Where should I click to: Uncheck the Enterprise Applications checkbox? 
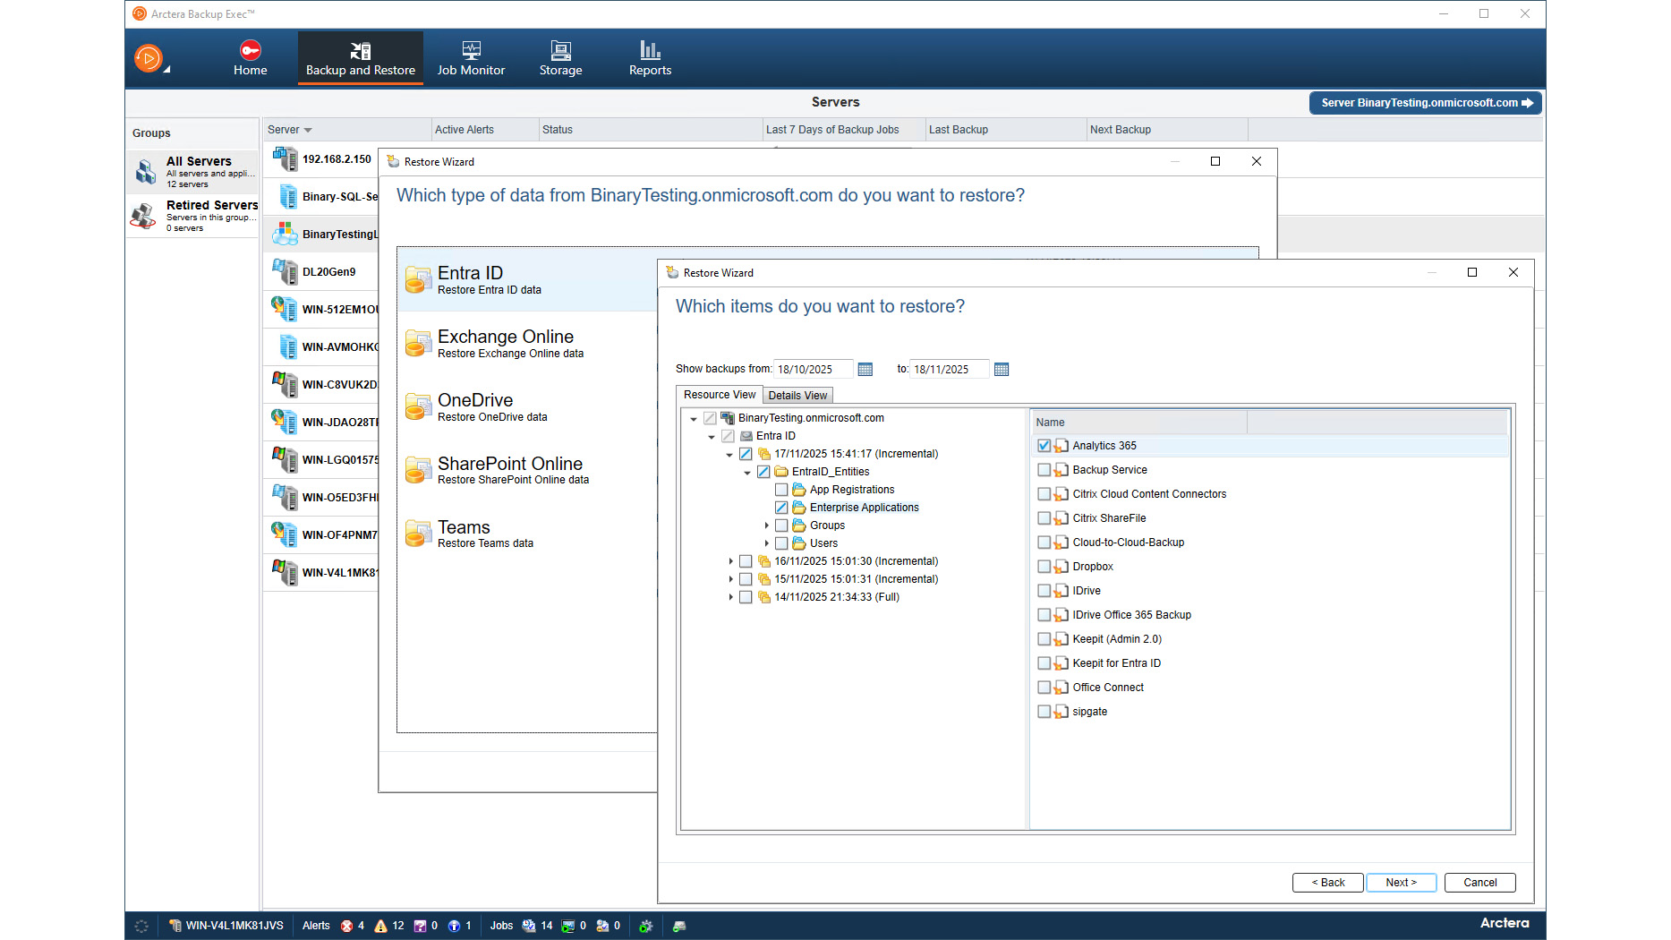(x=780, y=507)
